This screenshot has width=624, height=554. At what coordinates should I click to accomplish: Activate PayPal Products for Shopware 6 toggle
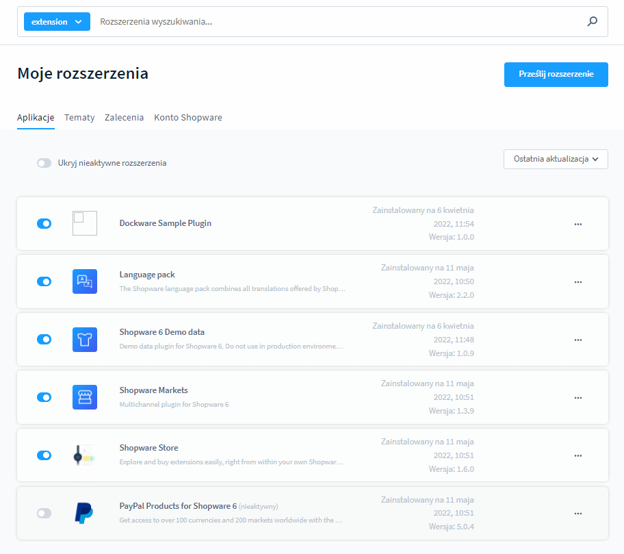44,513
